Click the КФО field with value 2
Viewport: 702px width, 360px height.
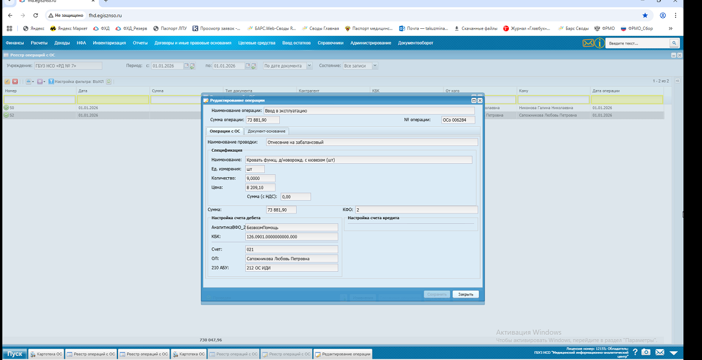tap(416, 209)
